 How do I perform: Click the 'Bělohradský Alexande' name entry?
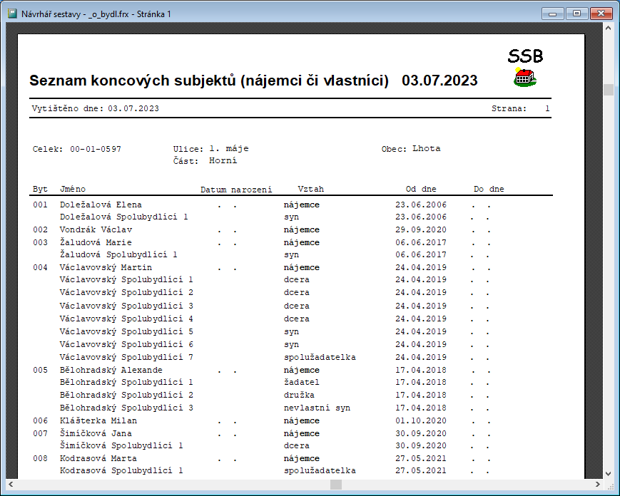[111, 370]
